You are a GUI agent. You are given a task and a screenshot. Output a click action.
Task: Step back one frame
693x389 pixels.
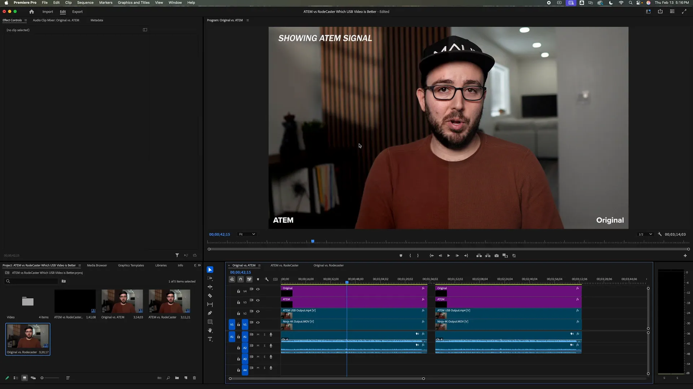pos(440,255)
